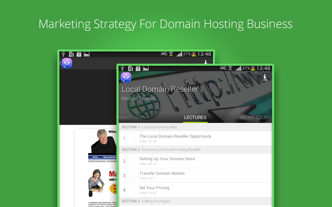Tap the signal strength icon in front screen
This screenshot has height=207, width=332.
(238, 68)
